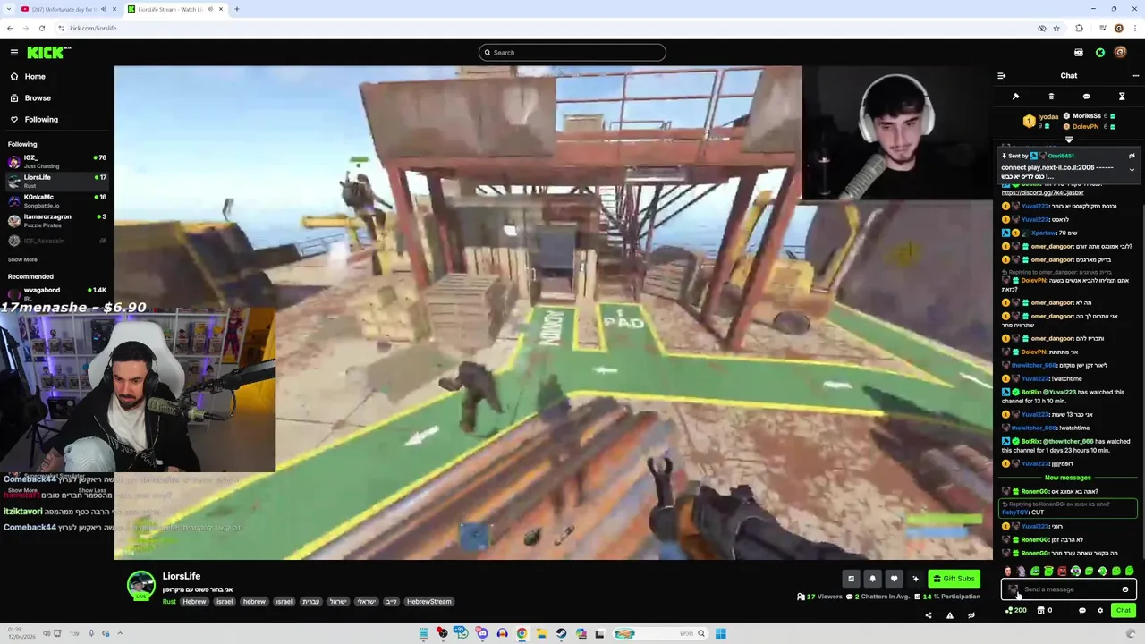Open File Explorer folder in taskbar
This screenshot has height=644, width=1145.
point(541,633)
